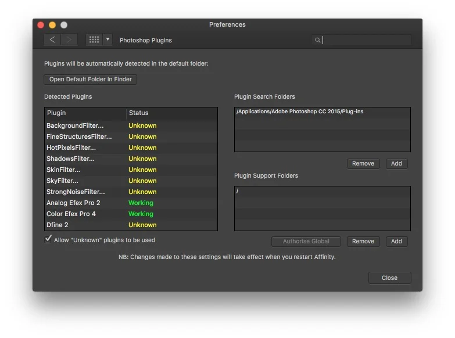Select the Analog Efex Pro 2 plugin

pos(131,203)
